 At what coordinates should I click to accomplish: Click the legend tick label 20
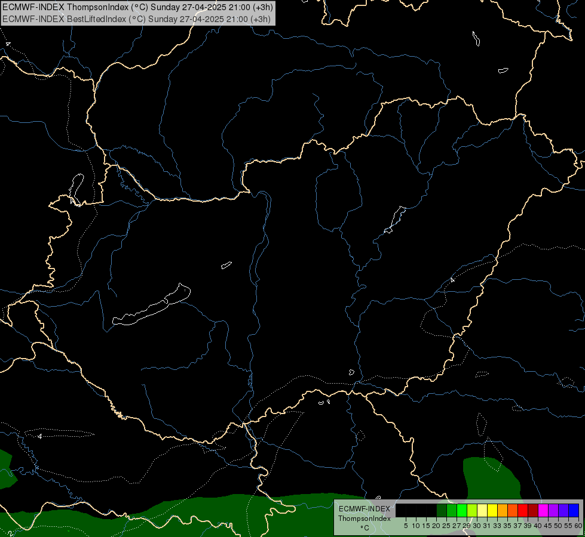[436, 526]
